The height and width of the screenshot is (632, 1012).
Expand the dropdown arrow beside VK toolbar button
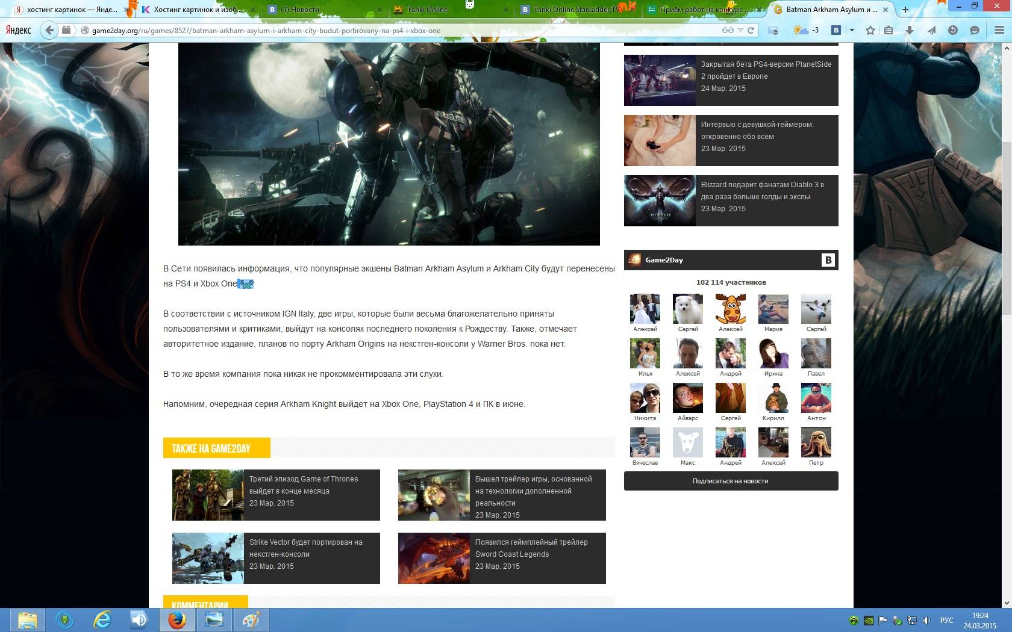[852, 30]
